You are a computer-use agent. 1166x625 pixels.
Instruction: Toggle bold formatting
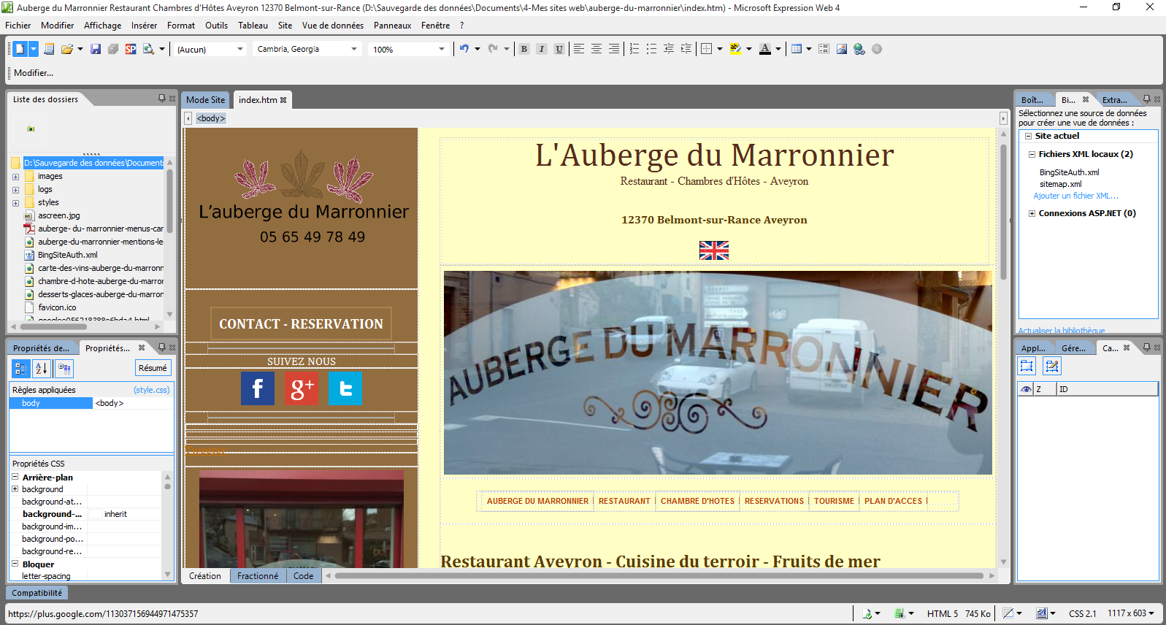pos(524,49)
